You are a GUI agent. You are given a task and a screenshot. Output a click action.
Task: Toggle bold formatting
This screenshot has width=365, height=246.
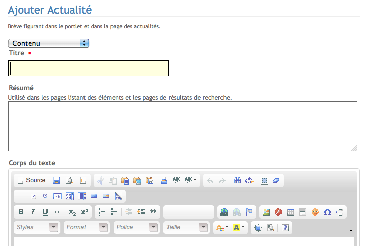[x=21, y=212]
